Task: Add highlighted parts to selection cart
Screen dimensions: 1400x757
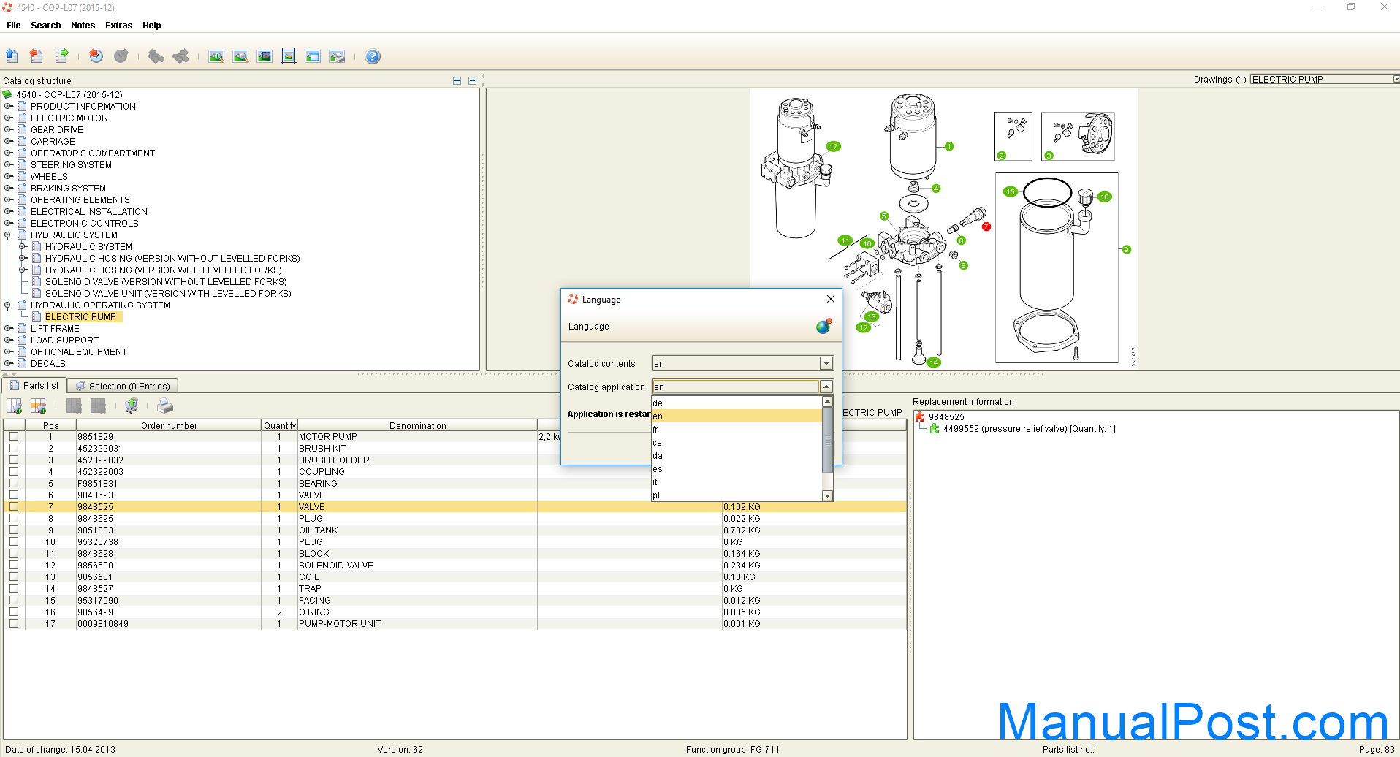Action: [x=38, y=406]
